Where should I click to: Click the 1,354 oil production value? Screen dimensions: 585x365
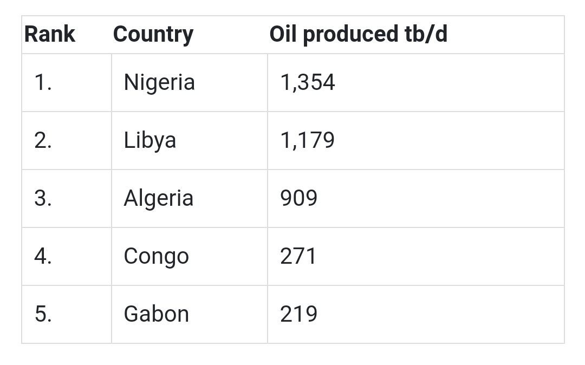tap(307, 82)
